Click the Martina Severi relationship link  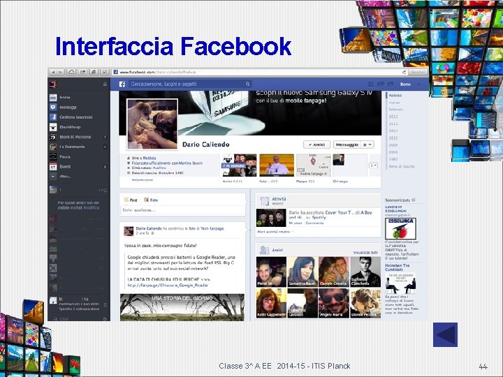190,163
